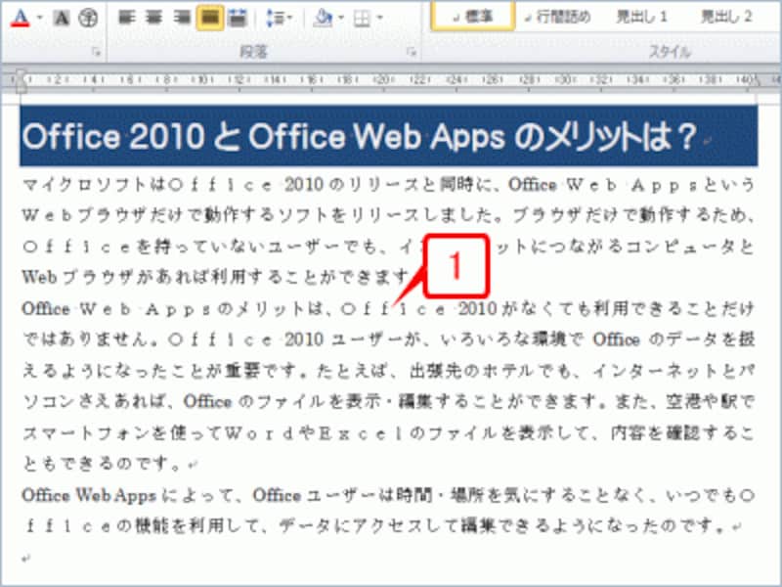782x587 pixels.
Task: Click the line starting 'マイクロソフトは'
Action: pyautogui.click(x=388, y=185)
